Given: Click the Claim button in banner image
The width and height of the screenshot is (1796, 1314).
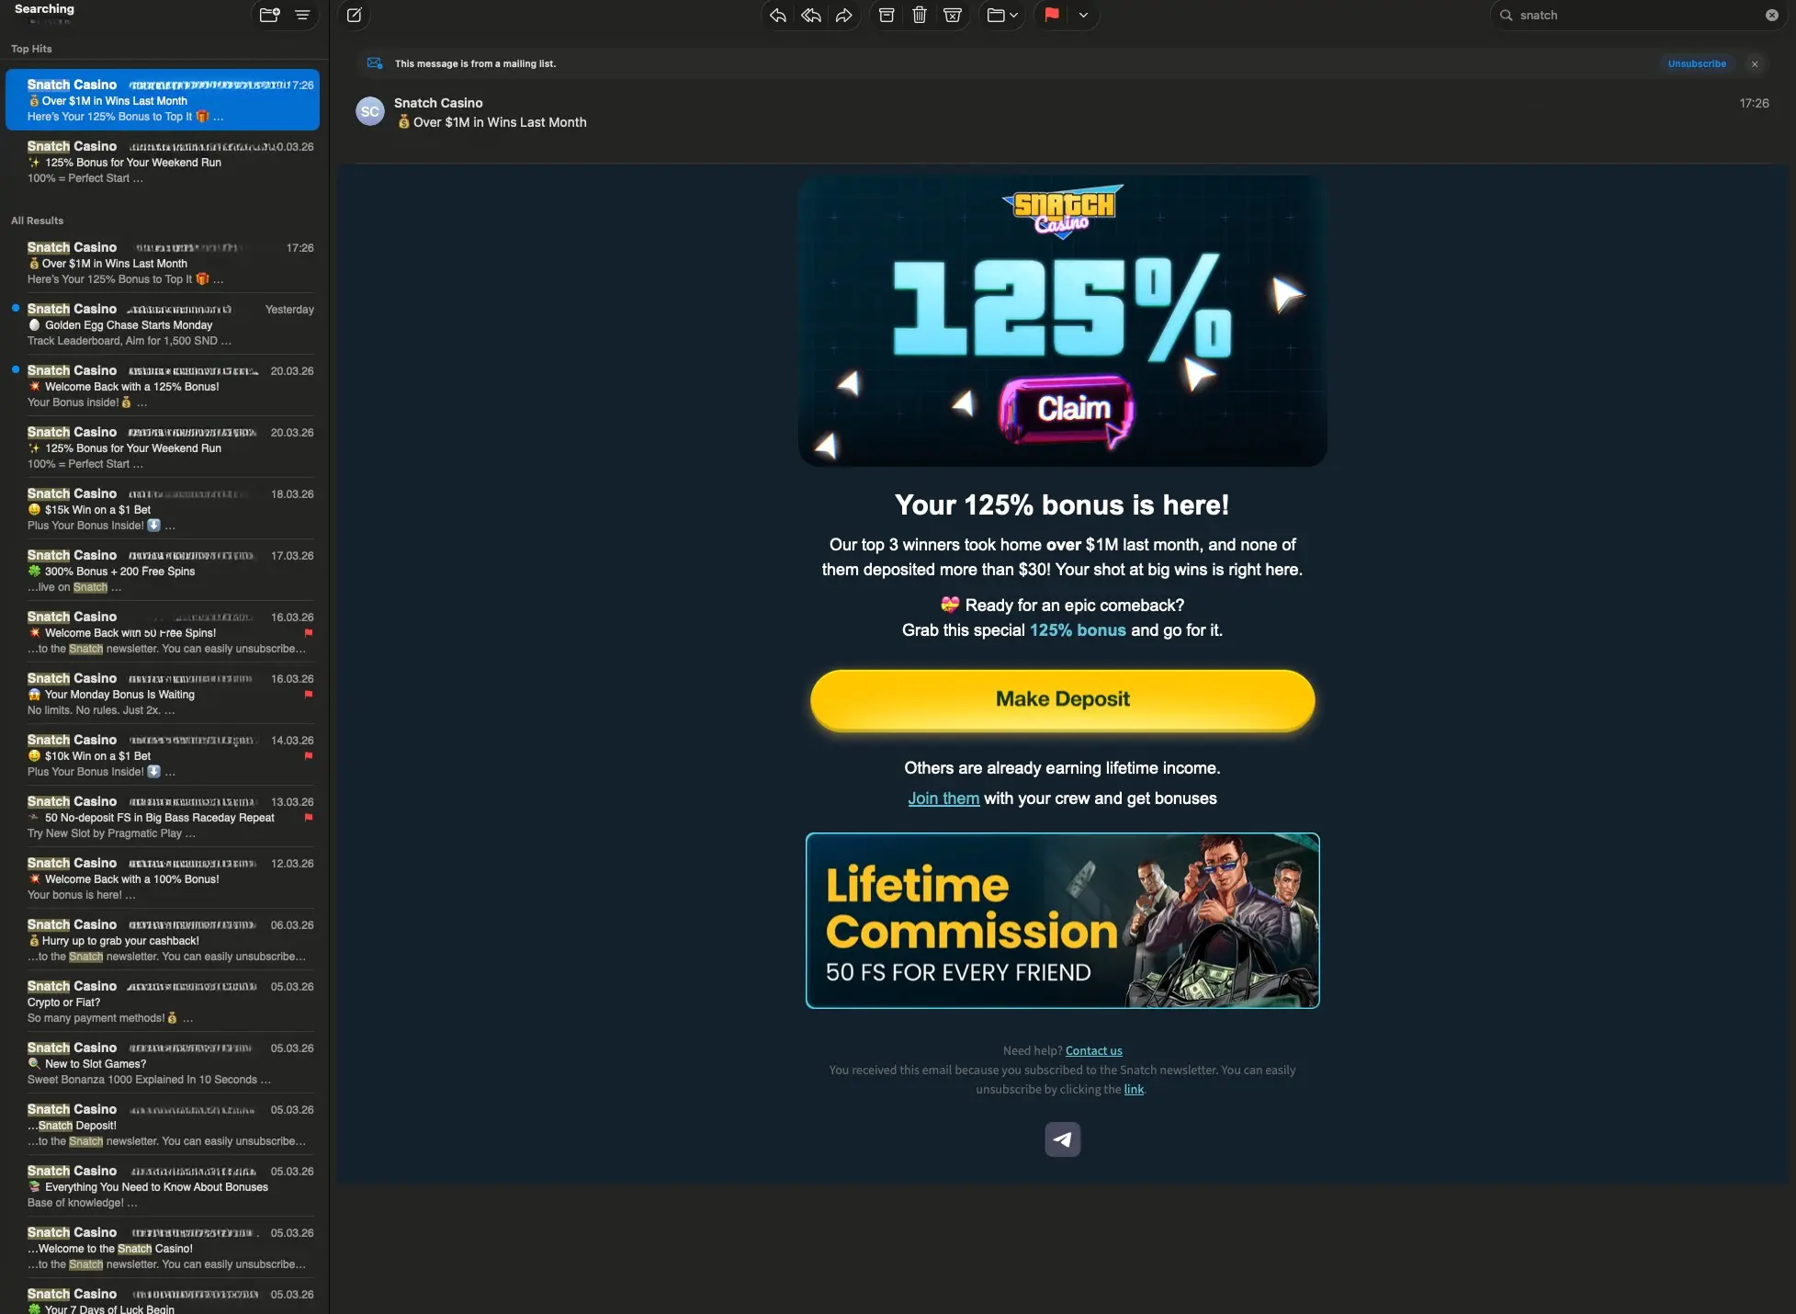Looking at the screenshot, I should (x=1068, y=409).
